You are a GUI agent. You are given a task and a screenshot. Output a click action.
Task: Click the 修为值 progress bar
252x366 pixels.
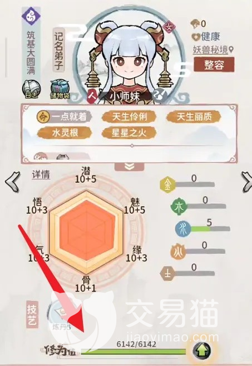(x=134, y=352)
